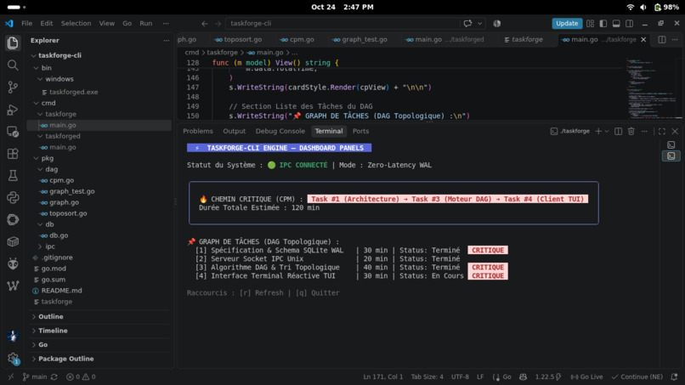Change UTF-8 encoding in status bar
Image resolution: width=685 pixels, height=385 pixels.
460,377
